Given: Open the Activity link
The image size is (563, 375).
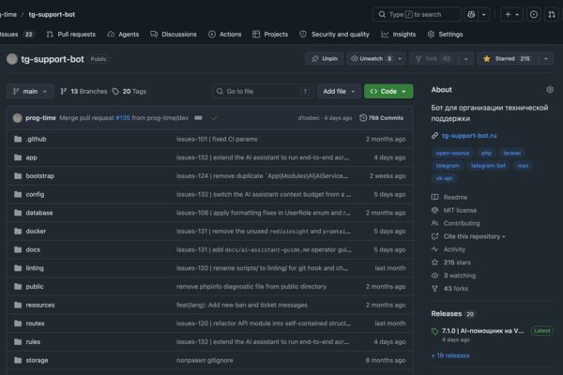Looking at the screenshot, I should [x=454, y=249].
